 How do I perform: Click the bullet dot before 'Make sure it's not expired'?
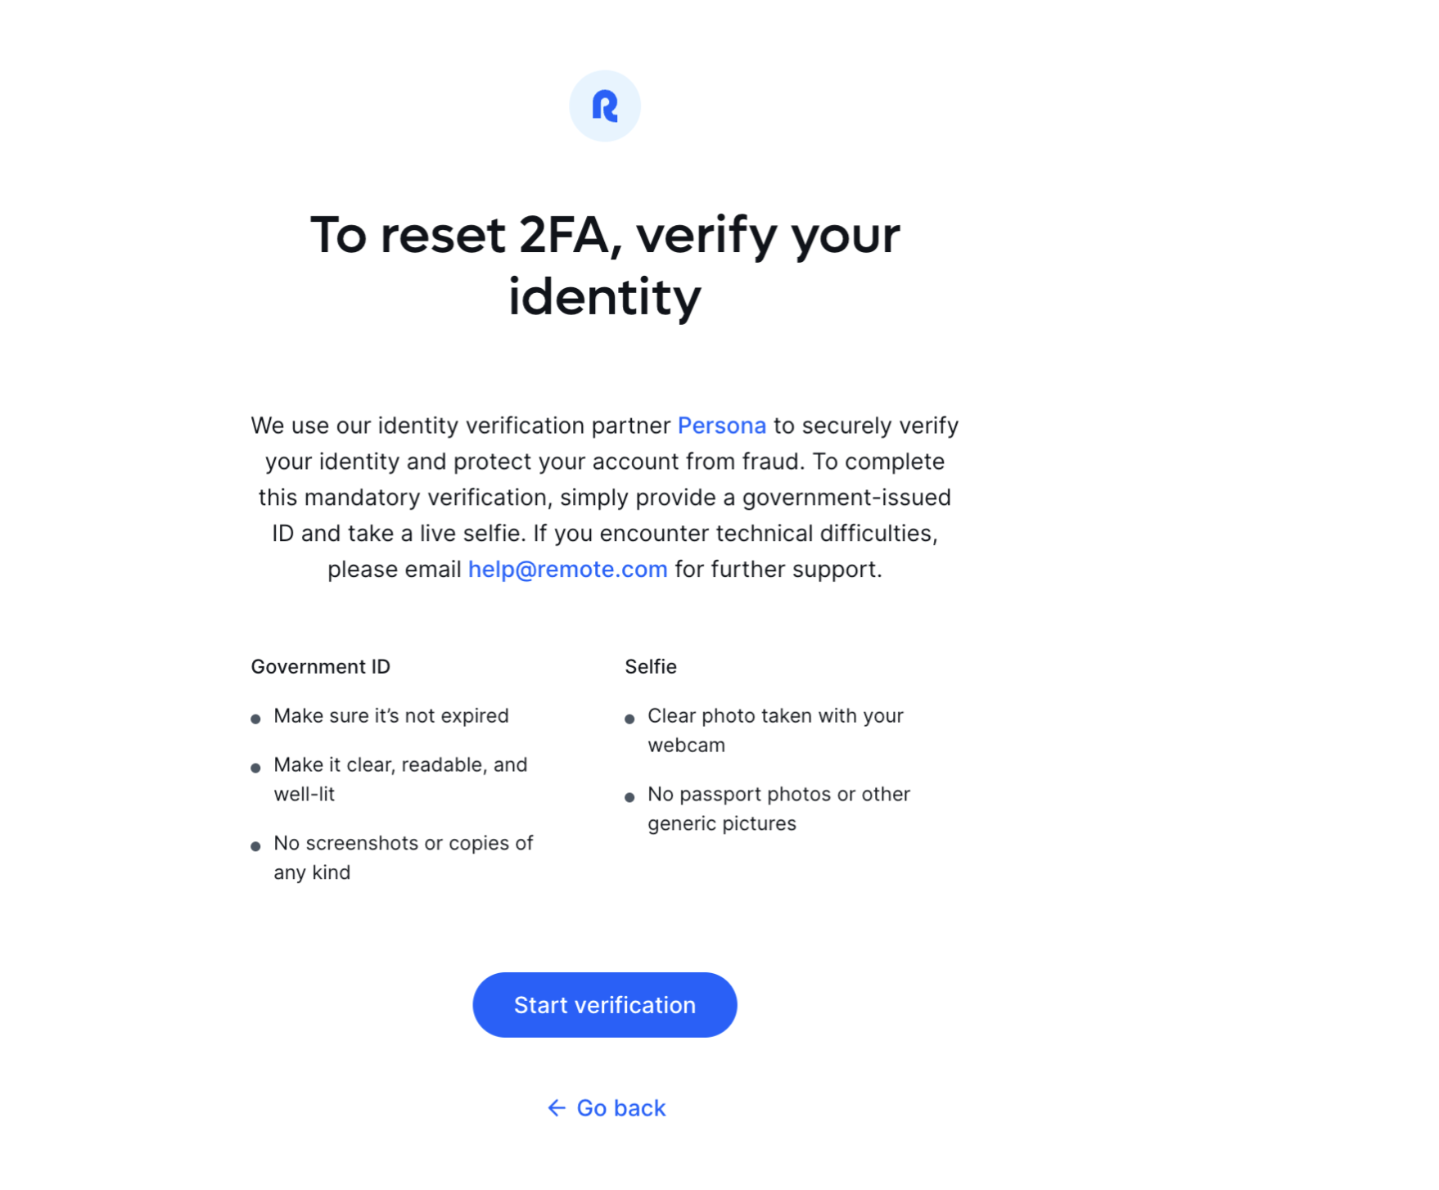point(255,719)
